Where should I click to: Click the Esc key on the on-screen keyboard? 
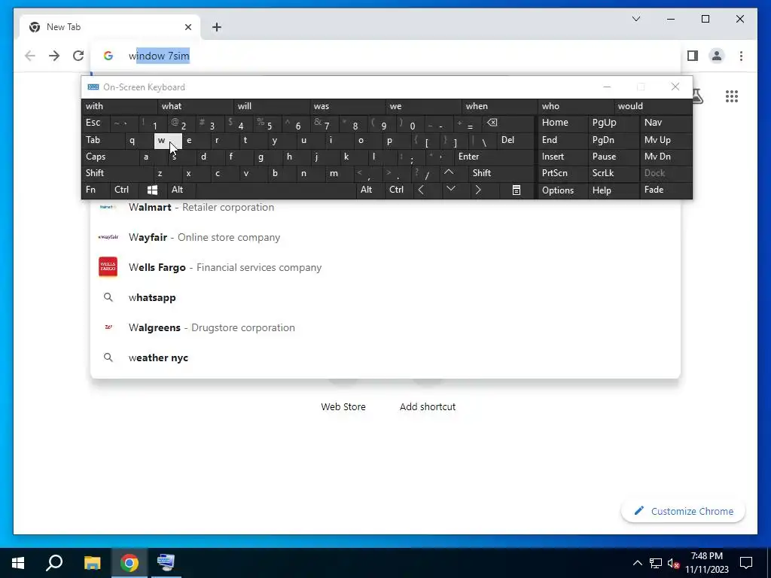point(96,123)
